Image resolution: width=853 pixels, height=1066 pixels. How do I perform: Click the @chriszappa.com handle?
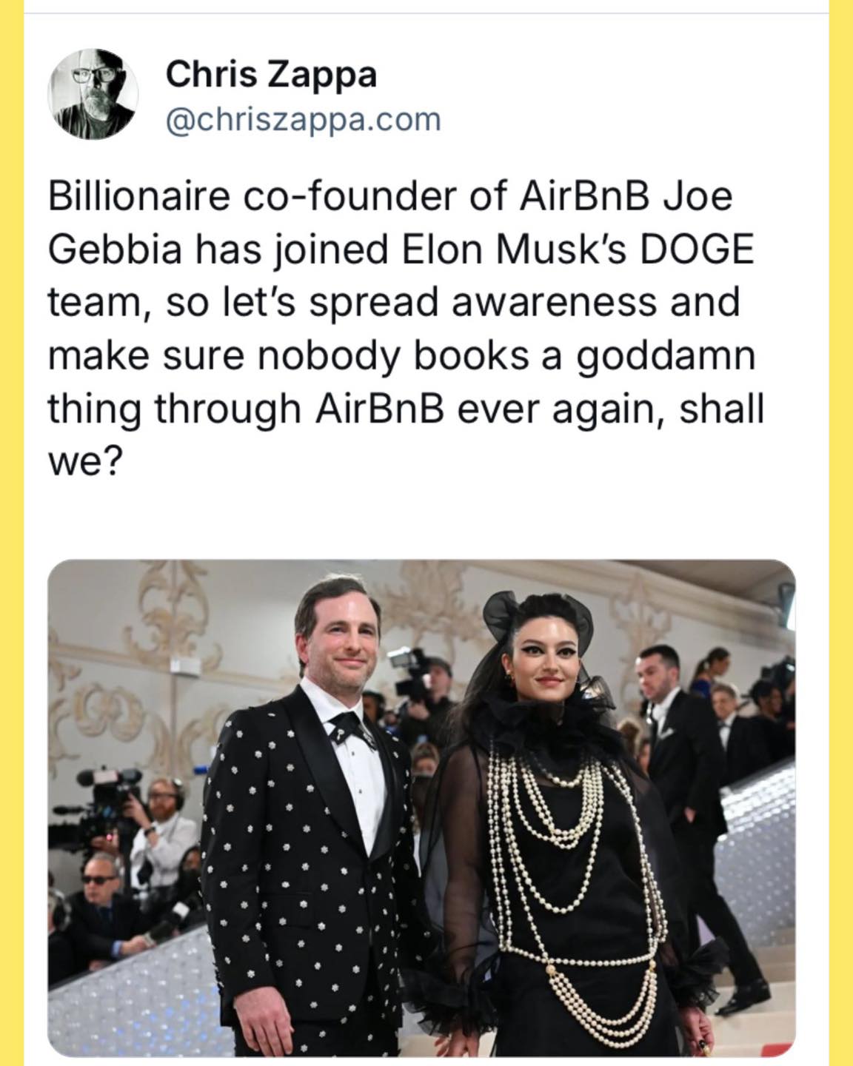(303, 119)
